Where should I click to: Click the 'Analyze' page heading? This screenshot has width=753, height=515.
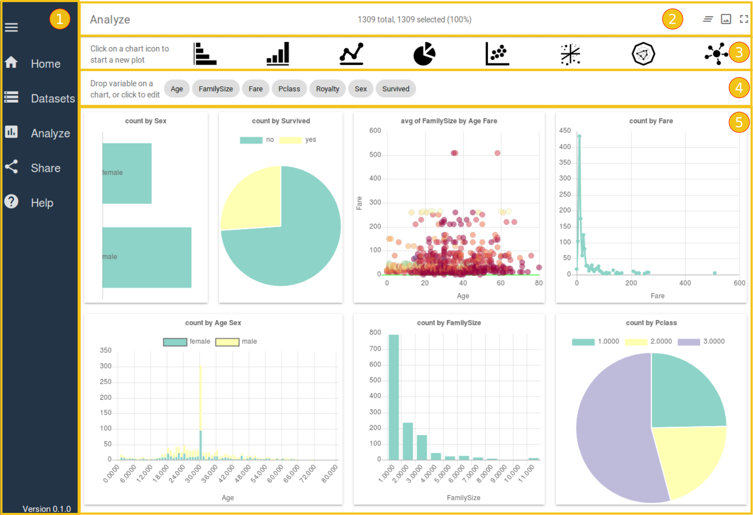(110, 20)
